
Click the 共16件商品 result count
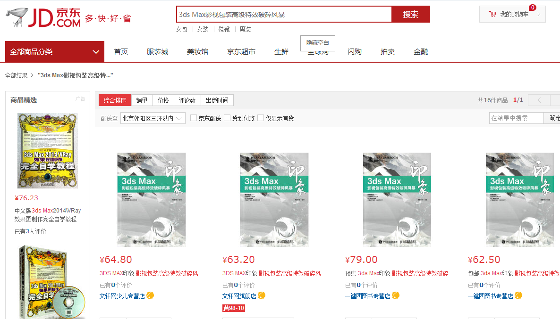coord(493,100)
